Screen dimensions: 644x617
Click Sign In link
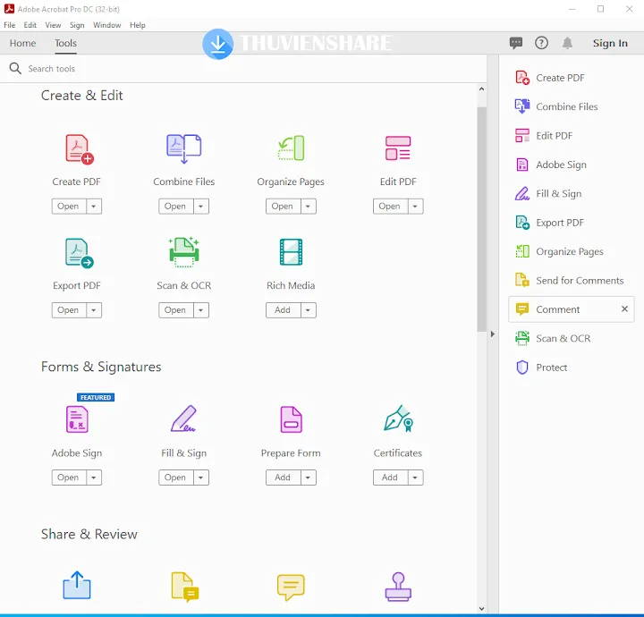610,43
